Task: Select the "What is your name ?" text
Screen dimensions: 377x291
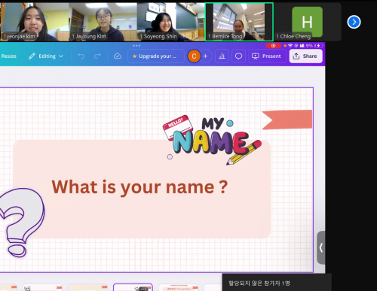Action: pyautogui.click(x=139, y=187)
